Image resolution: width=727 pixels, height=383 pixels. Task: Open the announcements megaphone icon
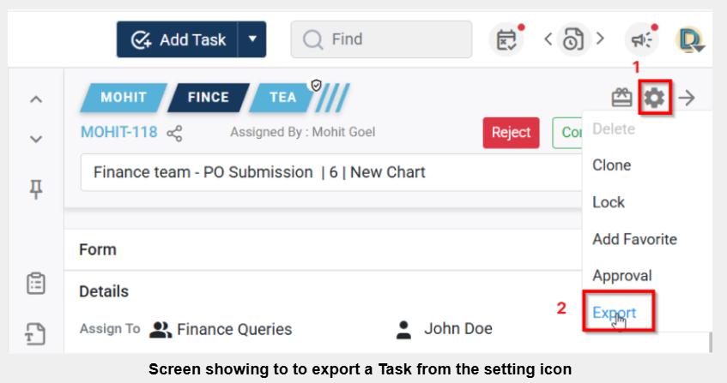(x=639, y=39)
